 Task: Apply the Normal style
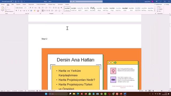click(x=67, y=9)
